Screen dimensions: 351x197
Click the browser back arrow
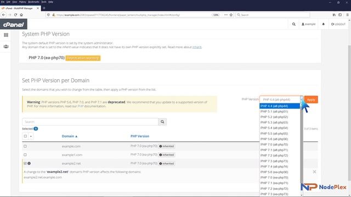(4, 15)
